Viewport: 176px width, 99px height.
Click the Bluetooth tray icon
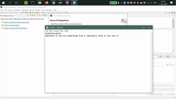coord(138,3)
